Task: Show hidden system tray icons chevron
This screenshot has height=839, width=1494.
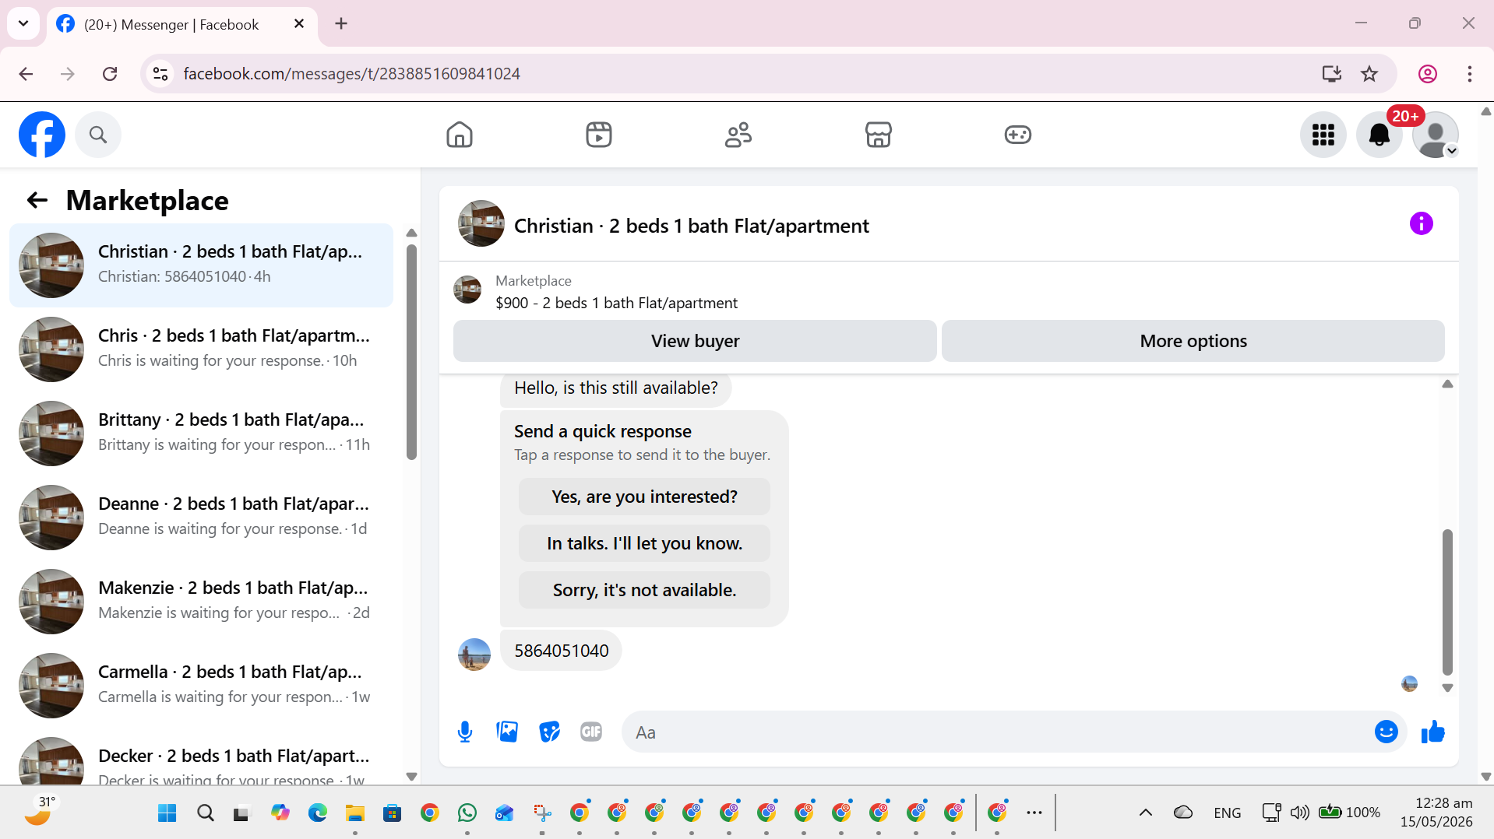Action: click(1146, 813)
